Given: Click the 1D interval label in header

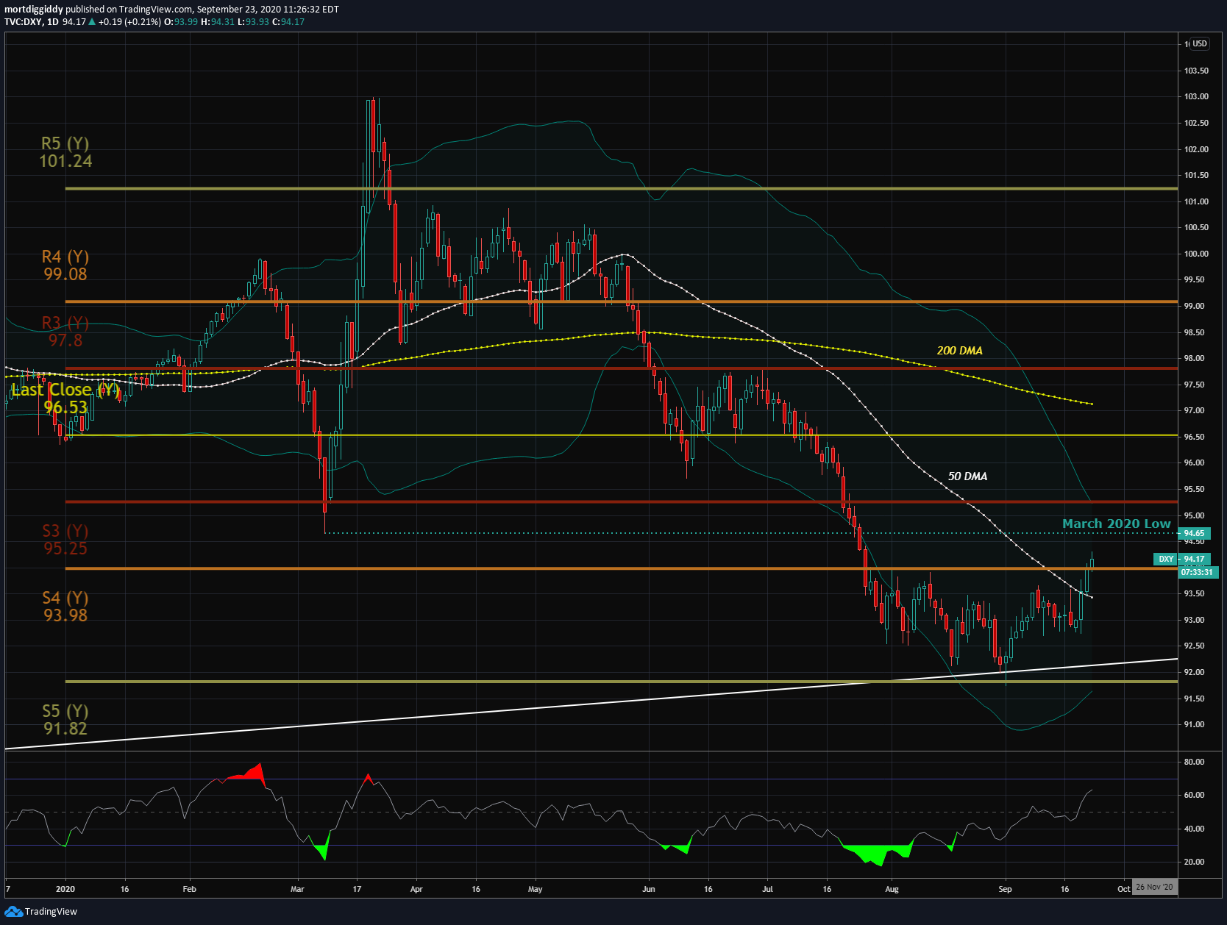Looking at the screenshot, I should point(52,22).
